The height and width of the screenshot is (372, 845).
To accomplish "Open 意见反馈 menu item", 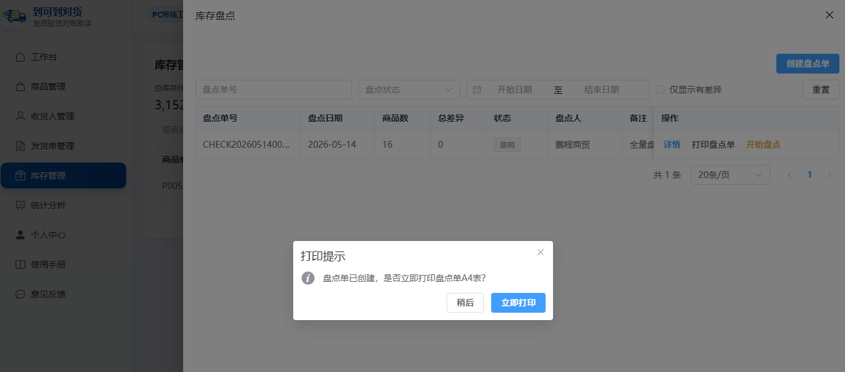I will pyautogui.click(x=63, y=294).
